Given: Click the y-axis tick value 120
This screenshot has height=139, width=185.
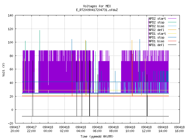Looking at the screenshot, I should click(10, 29).
